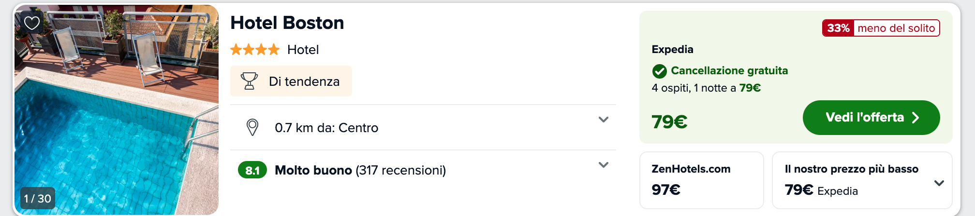Viewport: 975px width, 216px height.
Task: Click the 33% meno del solito badge
Action: pos(881,28)
